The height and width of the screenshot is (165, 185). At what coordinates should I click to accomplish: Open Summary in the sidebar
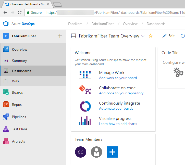pos(33,61)
